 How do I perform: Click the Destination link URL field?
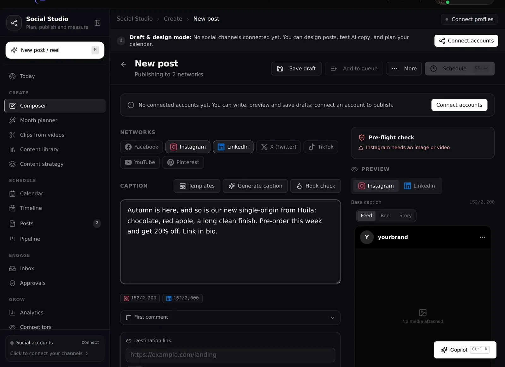click(x=230, y=355)
